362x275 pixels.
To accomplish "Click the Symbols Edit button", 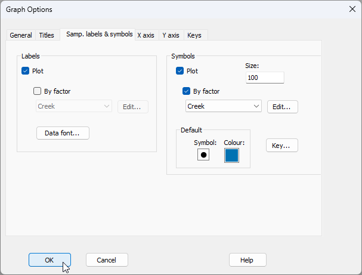I will tap(282, 107).
